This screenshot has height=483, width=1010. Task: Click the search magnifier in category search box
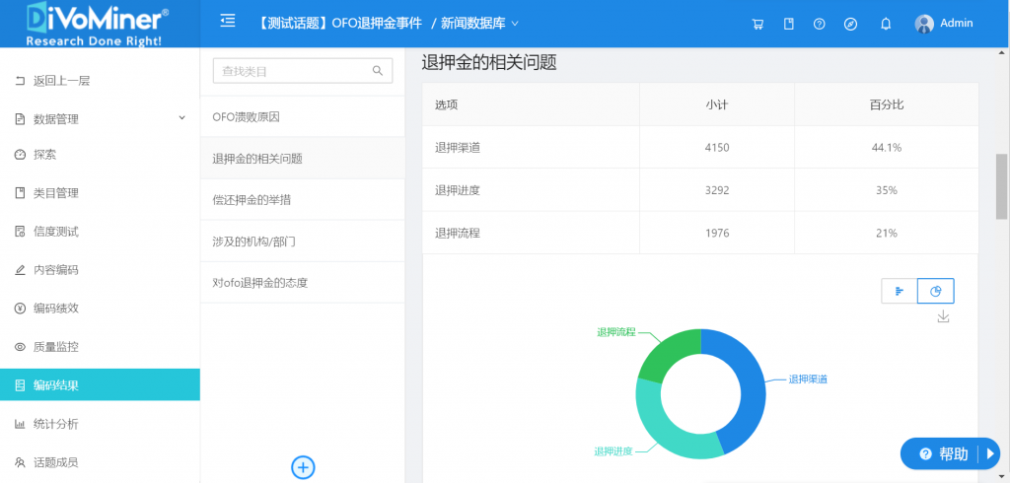point(378,71)
